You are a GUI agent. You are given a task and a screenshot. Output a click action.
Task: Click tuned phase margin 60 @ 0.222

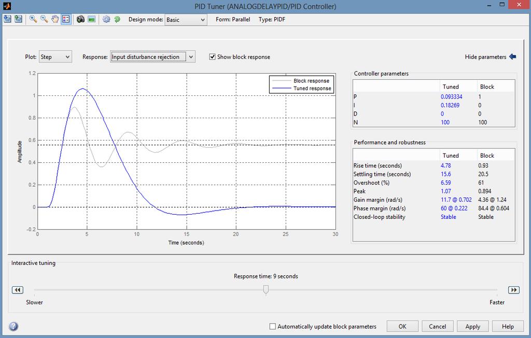click(x=454, y=208)
